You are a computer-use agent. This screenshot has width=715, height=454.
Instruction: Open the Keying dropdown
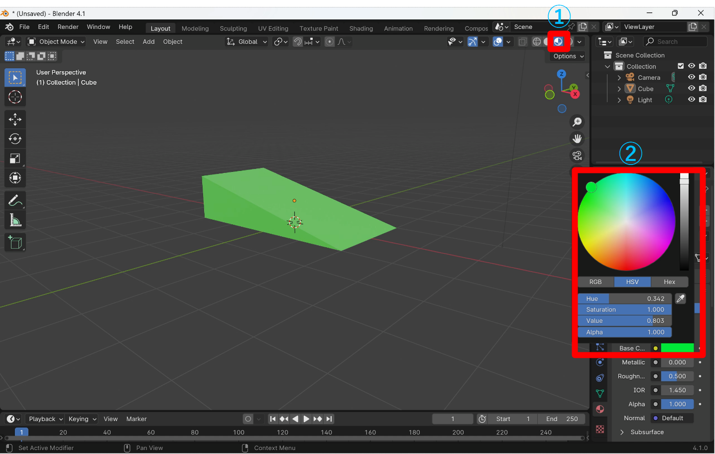point(82,419)
